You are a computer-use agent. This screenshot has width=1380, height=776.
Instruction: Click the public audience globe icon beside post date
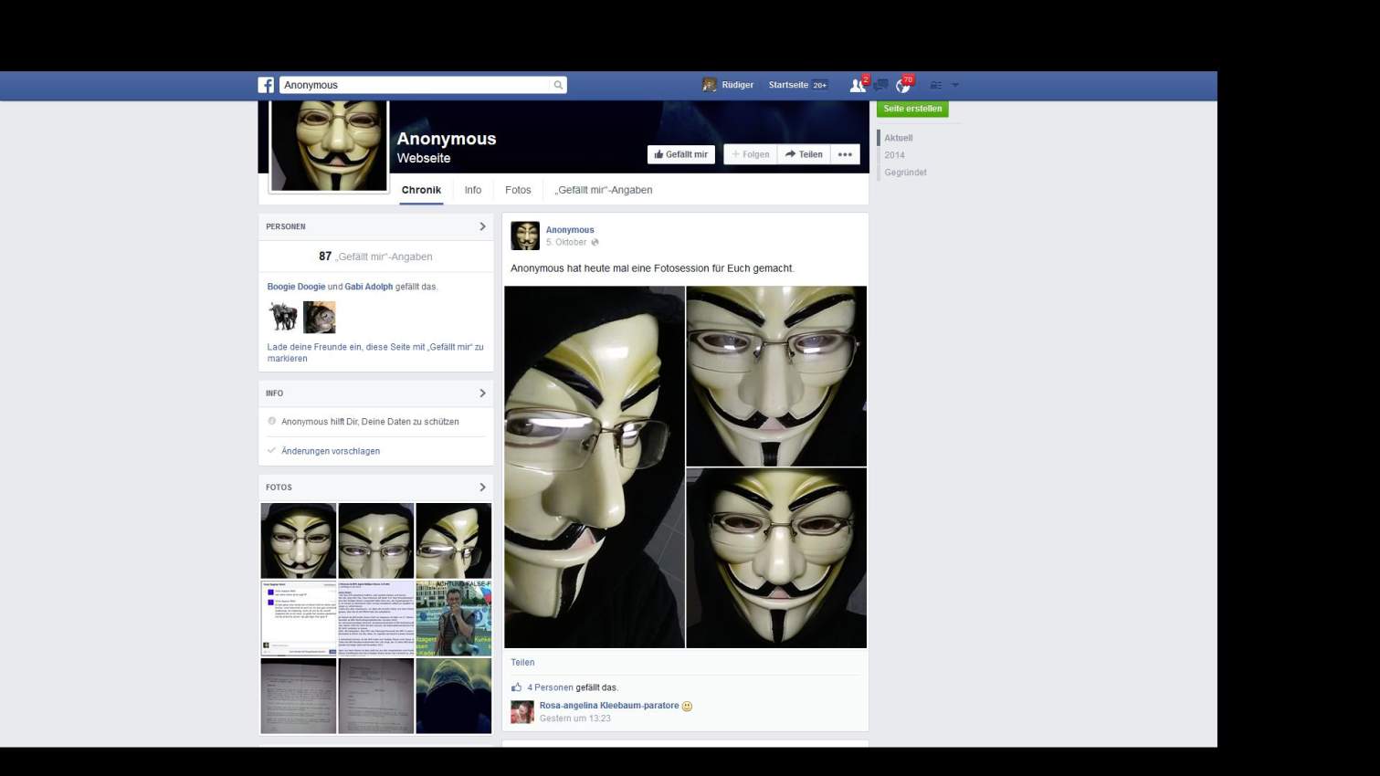click(x=595, y=243)
